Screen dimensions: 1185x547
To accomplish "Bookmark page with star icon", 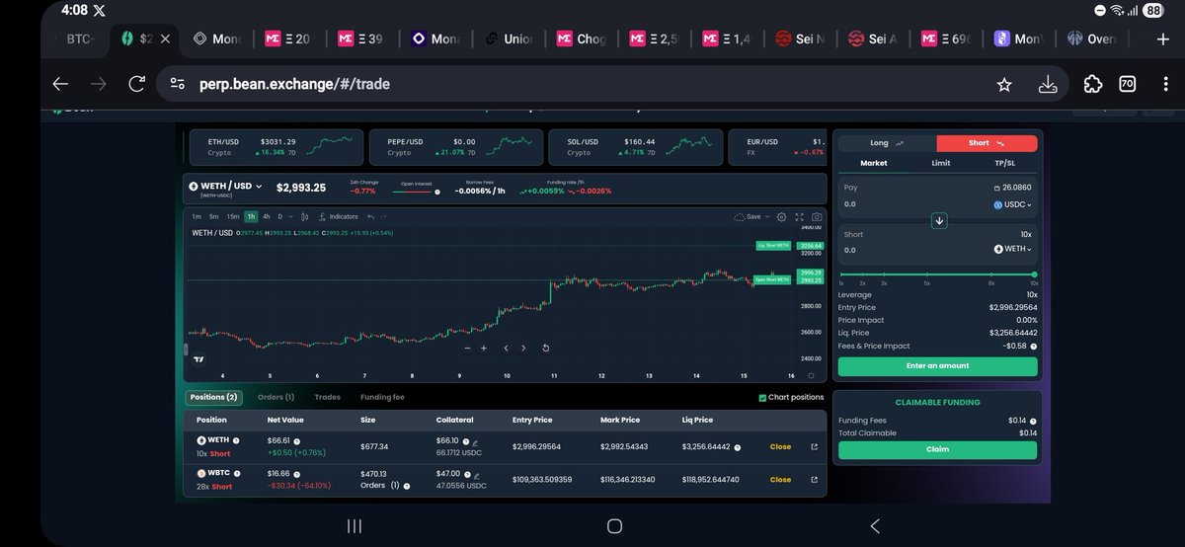I will pyautogui.click(x=1004, y=85).
